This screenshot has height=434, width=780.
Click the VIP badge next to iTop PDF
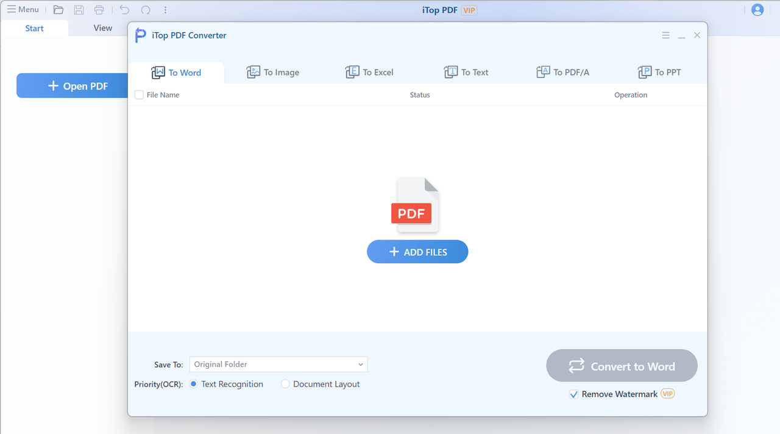469,10
